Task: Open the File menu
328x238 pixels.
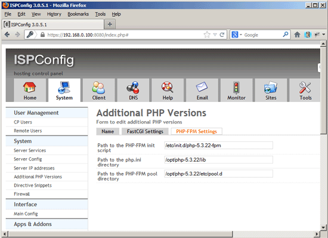Action: click(8, 14)
